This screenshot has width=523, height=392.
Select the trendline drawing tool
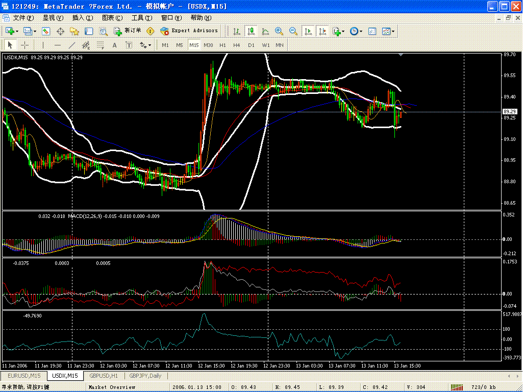[x=72, y=45]
